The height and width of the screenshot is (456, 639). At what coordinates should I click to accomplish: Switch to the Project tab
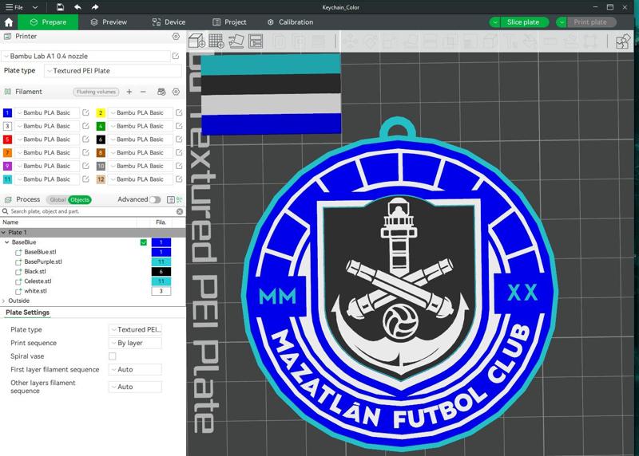tap(229, 22)
